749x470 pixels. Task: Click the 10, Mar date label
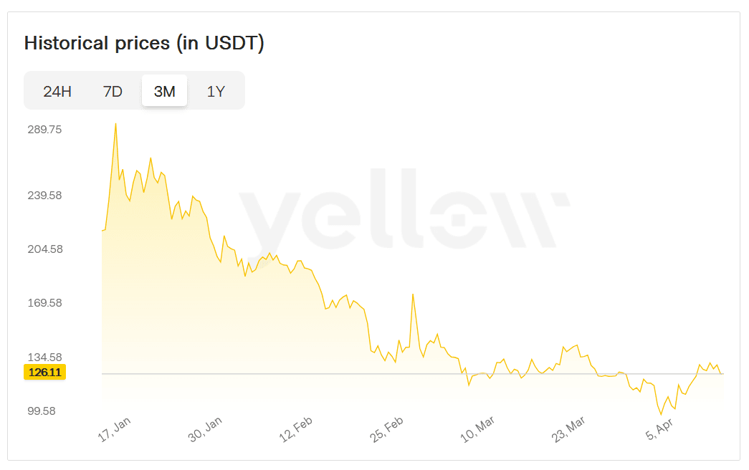click(479, 431)
